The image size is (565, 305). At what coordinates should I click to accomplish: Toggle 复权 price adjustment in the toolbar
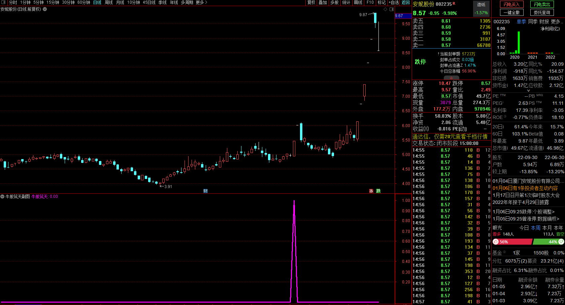coord(311,2)
